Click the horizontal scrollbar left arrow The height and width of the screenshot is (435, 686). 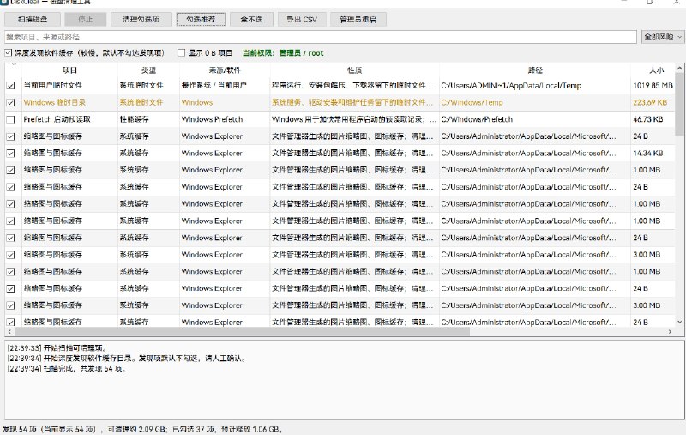(x=9, y=332)
